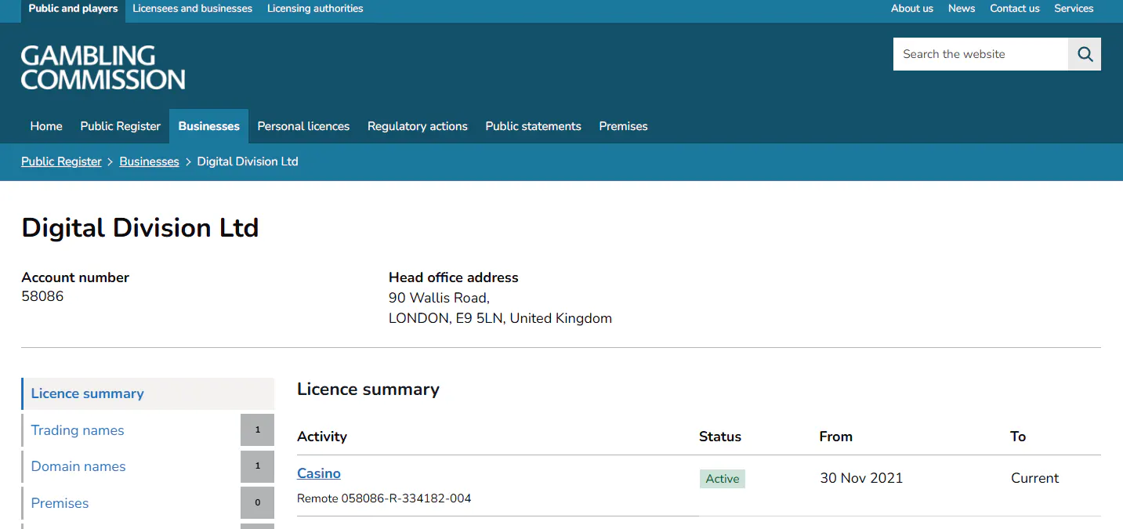Image resolution: width=1123 pixels, height=529 pixels.
Task: Click the Status column header
Action: click(720, 437)
